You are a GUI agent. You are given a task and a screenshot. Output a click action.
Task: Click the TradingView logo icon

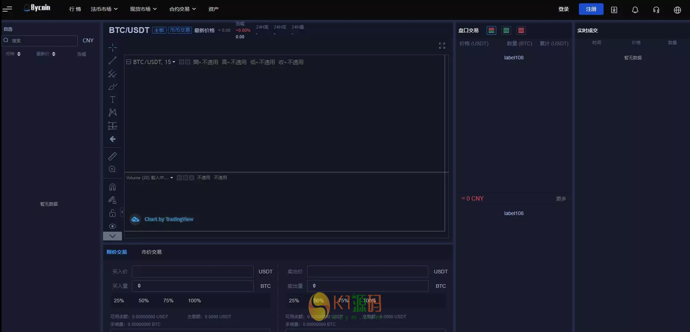(x=135, y=219)
